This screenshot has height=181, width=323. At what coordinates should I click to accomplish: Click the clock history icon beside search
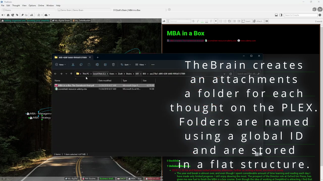[x=320, y=15]
